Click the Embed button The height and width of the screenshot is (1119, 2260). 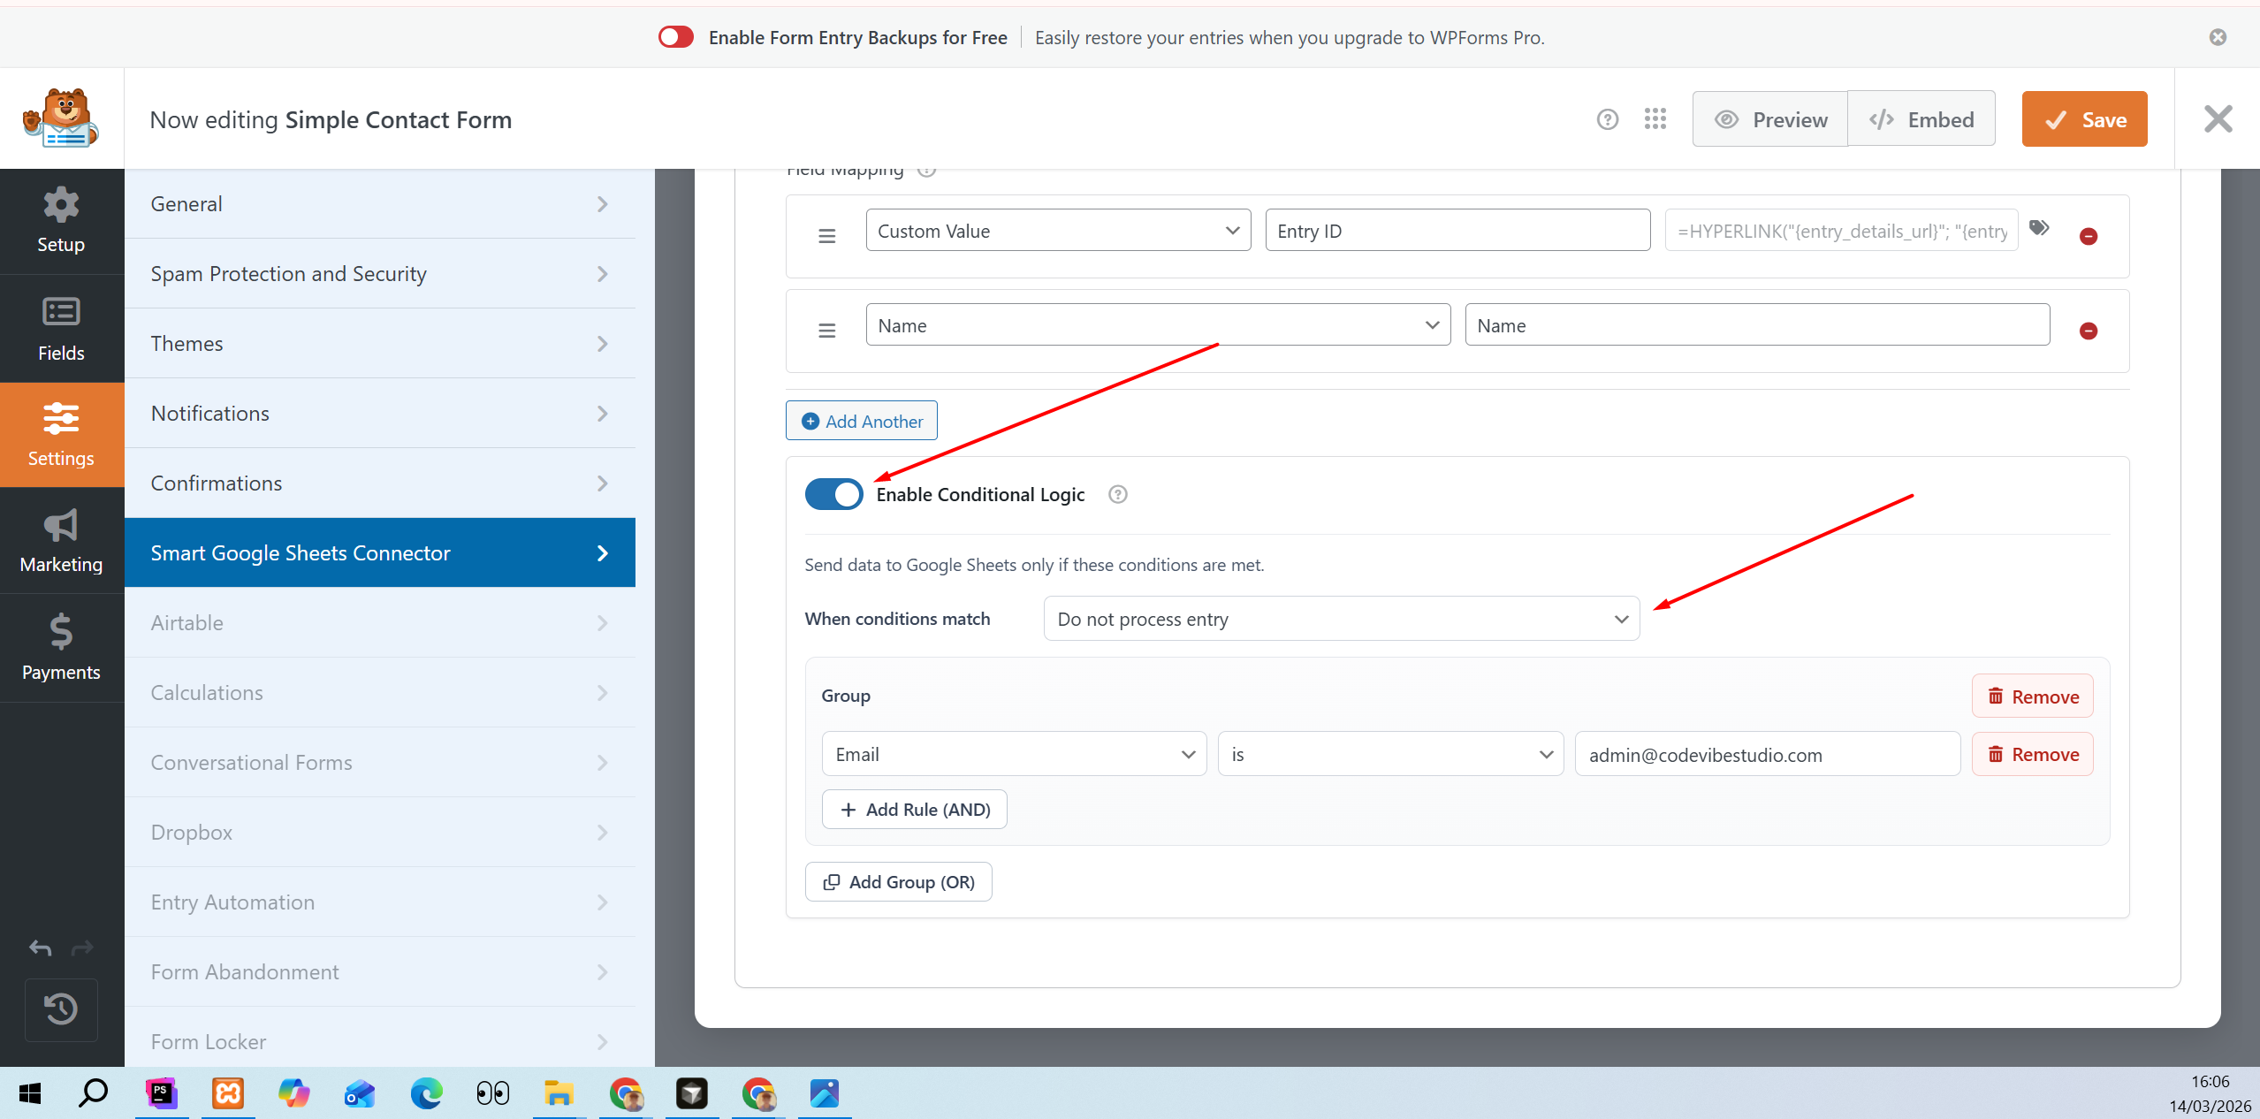click(x=1921, y=119)
